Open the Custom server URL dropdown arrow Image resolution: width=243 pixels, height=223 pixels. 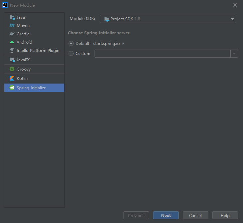(234, 54)
